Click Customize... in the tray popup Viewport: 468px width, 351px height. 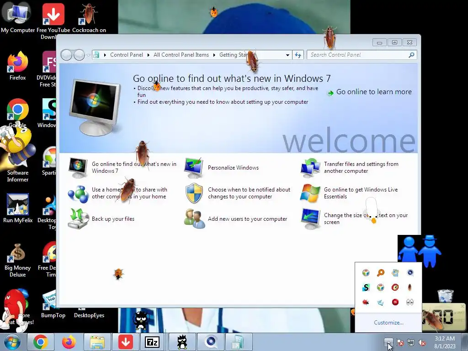[388, 323]
